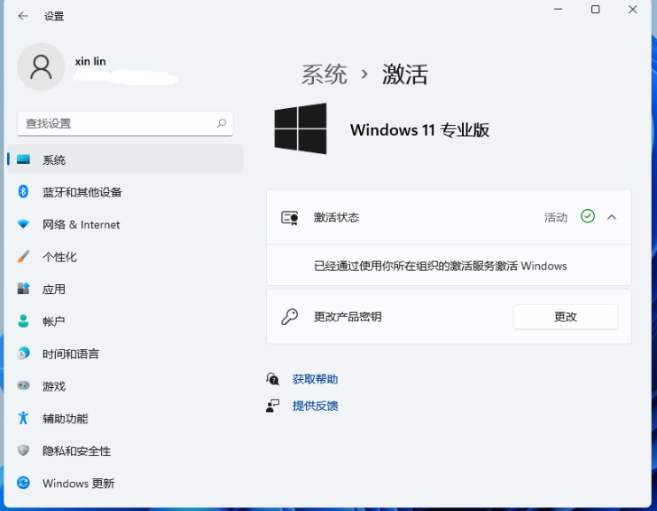Open the 获取帮助 link
Screen dimensions: 657x511
pos(315,379)
